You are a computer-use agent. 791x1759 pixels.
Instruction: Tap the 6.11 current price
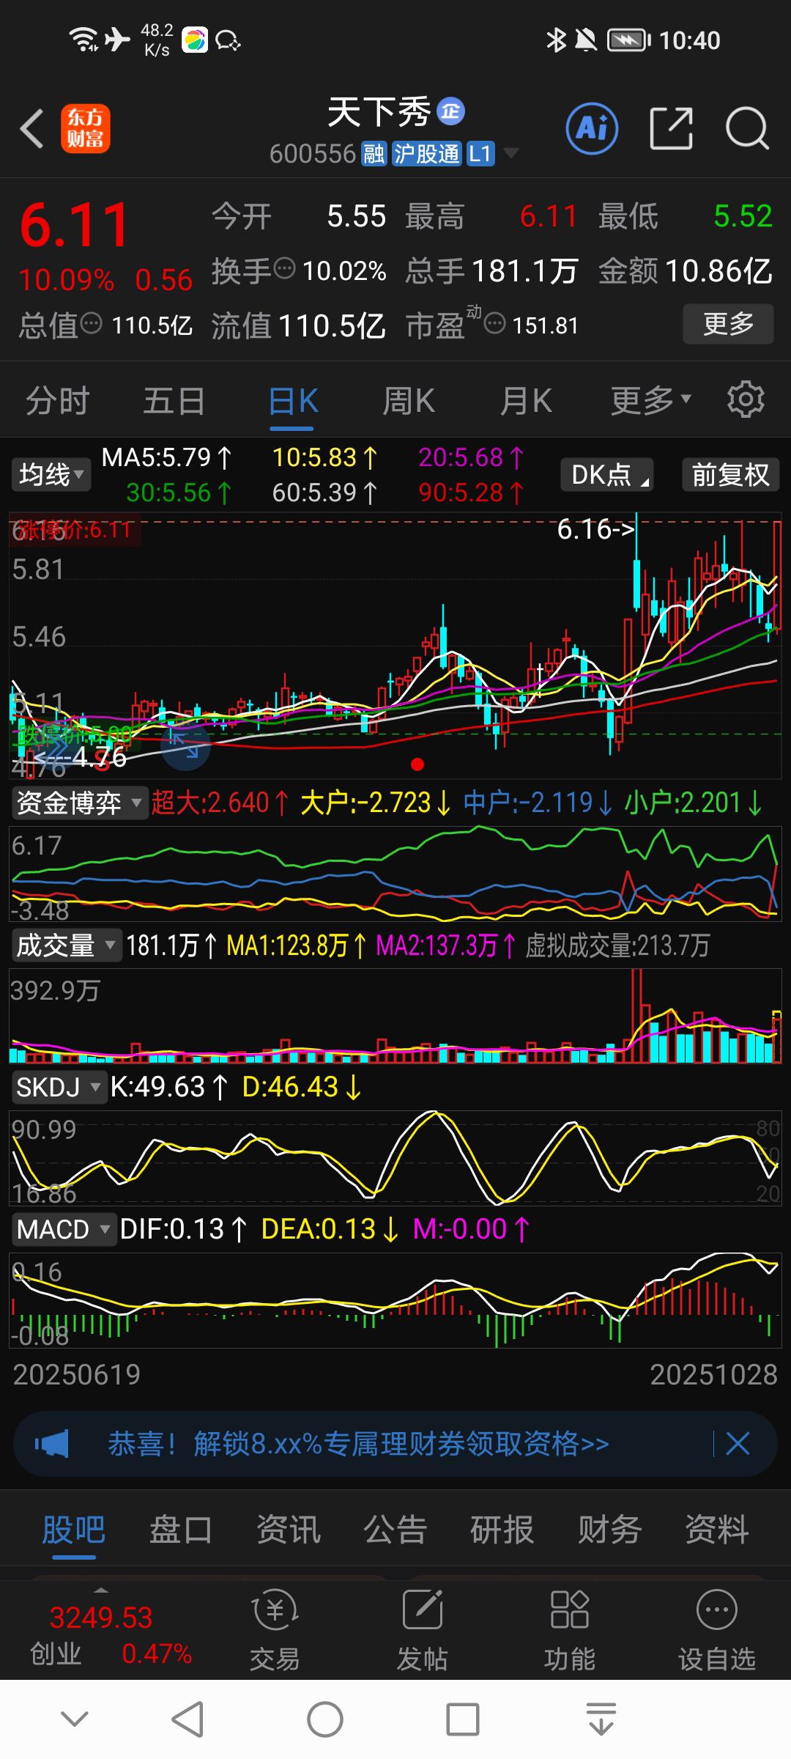click(x=75, y=225)
